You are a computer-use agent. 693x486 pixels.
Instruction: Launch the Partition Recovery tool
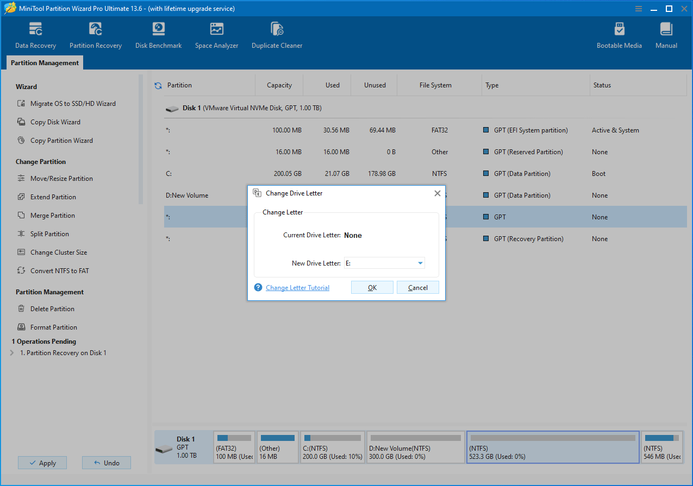(x=96, y=34)
